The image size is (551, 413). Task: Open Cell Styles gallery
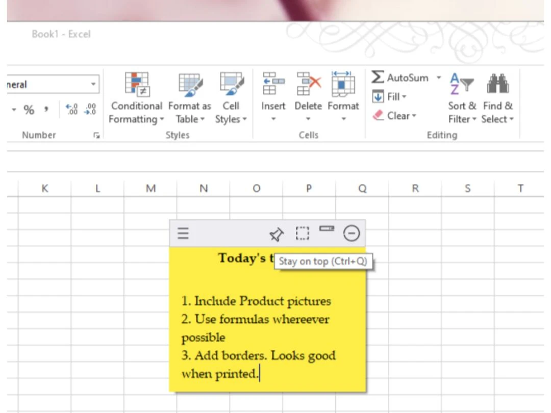[x=231, y=85]
